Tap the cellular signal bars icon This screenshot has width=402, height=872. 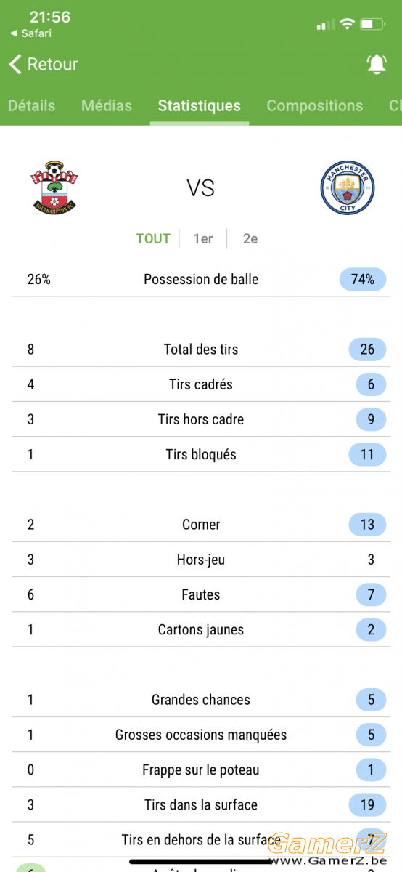pyautogui.click(x=325, y=25)
